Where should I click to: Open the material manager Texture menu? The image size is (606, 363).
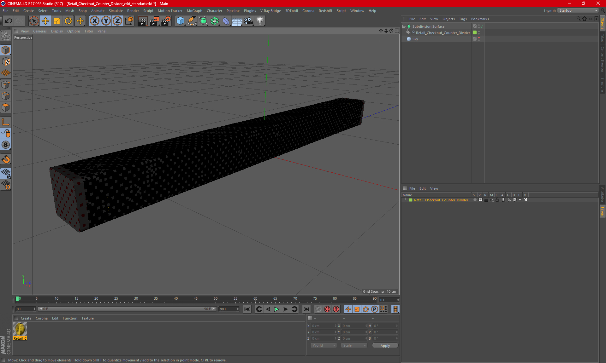tap(87, 318)
